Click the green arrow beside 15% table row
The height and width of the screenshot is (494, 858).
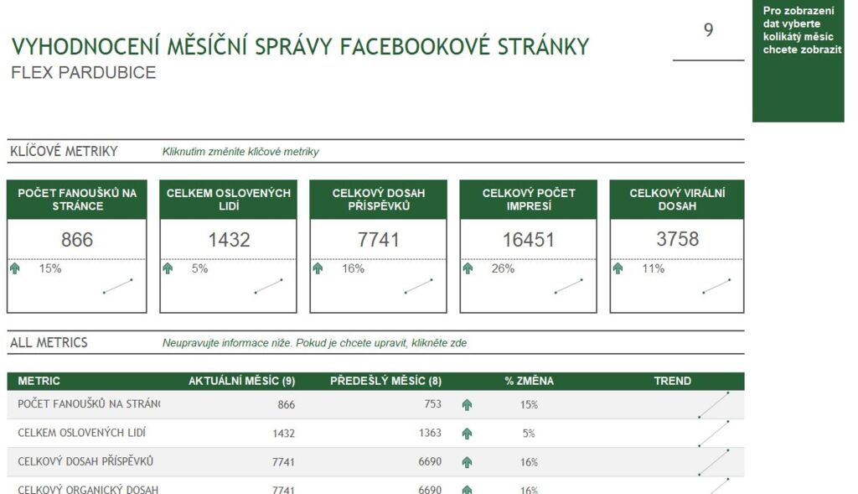click(467, 405)
